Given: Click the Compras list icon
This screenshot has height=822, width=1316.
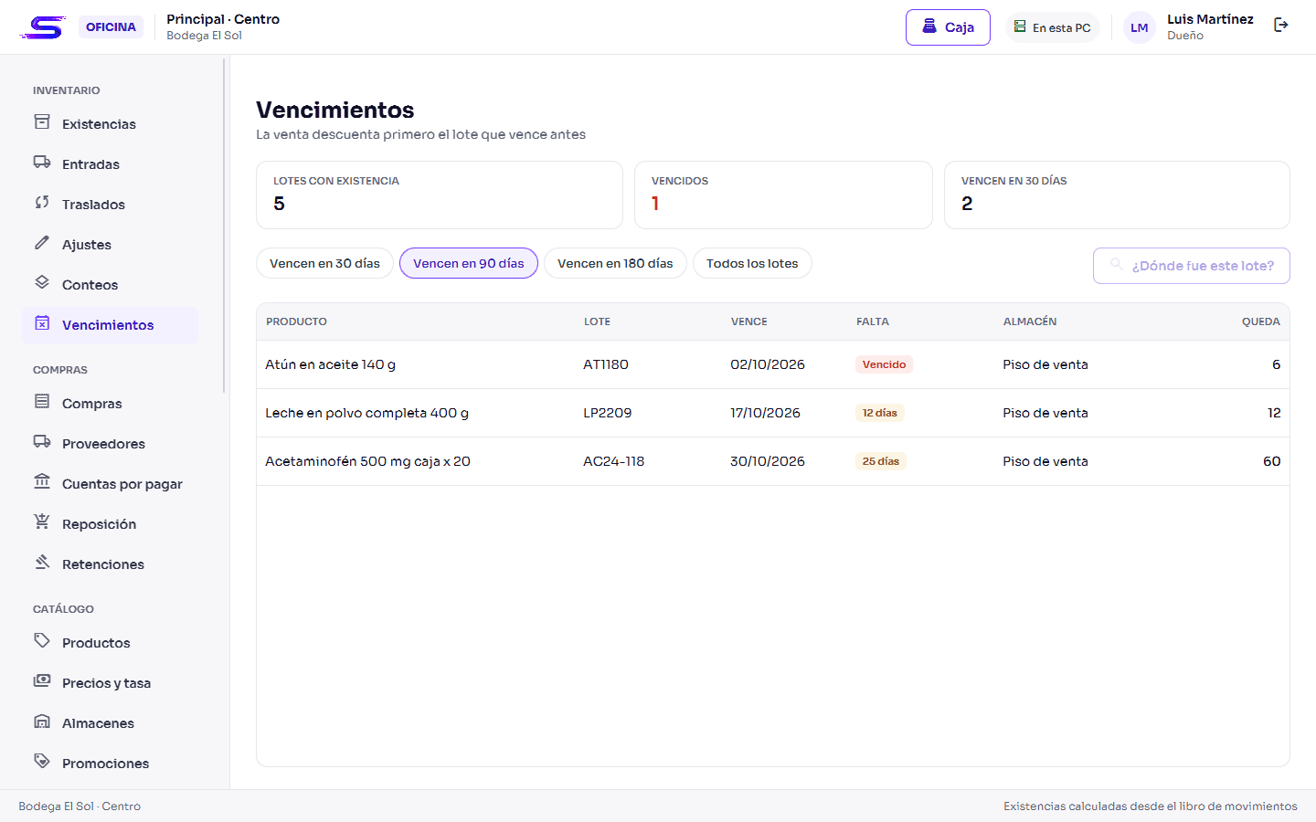Looking at the screenshot, I should tap(42, 402).
